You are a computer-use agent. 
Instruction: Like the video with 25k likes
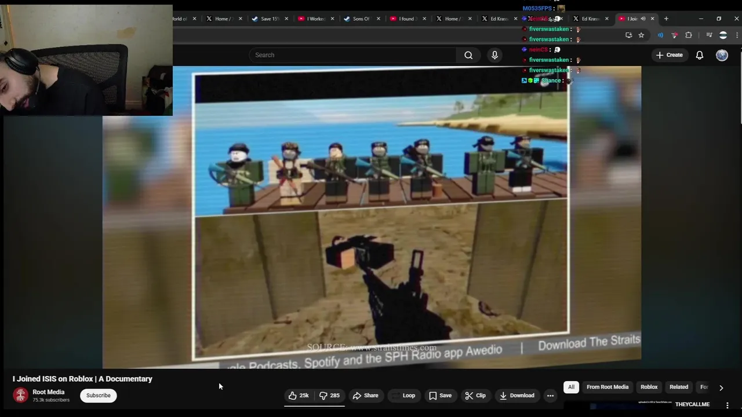click(299, 396)
